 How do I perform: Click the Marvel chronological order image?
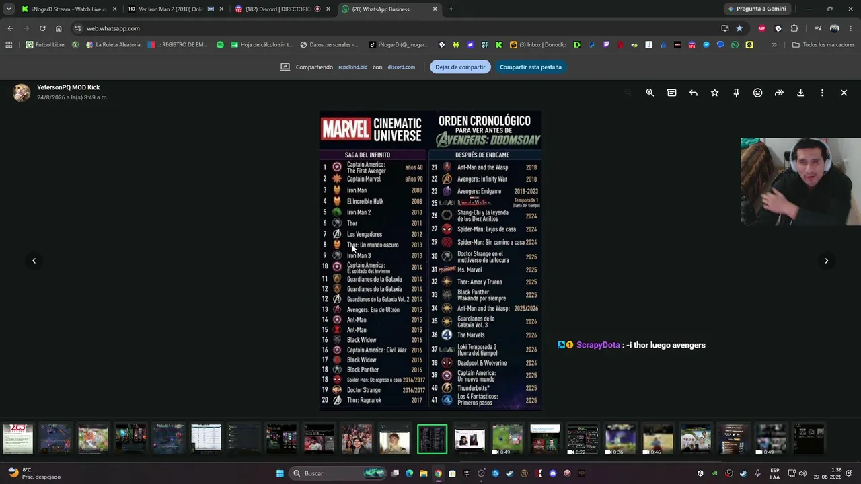coord(430,260)
